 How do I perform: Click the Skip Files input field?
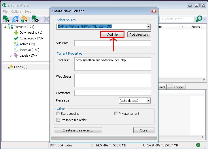coord(113,43)
